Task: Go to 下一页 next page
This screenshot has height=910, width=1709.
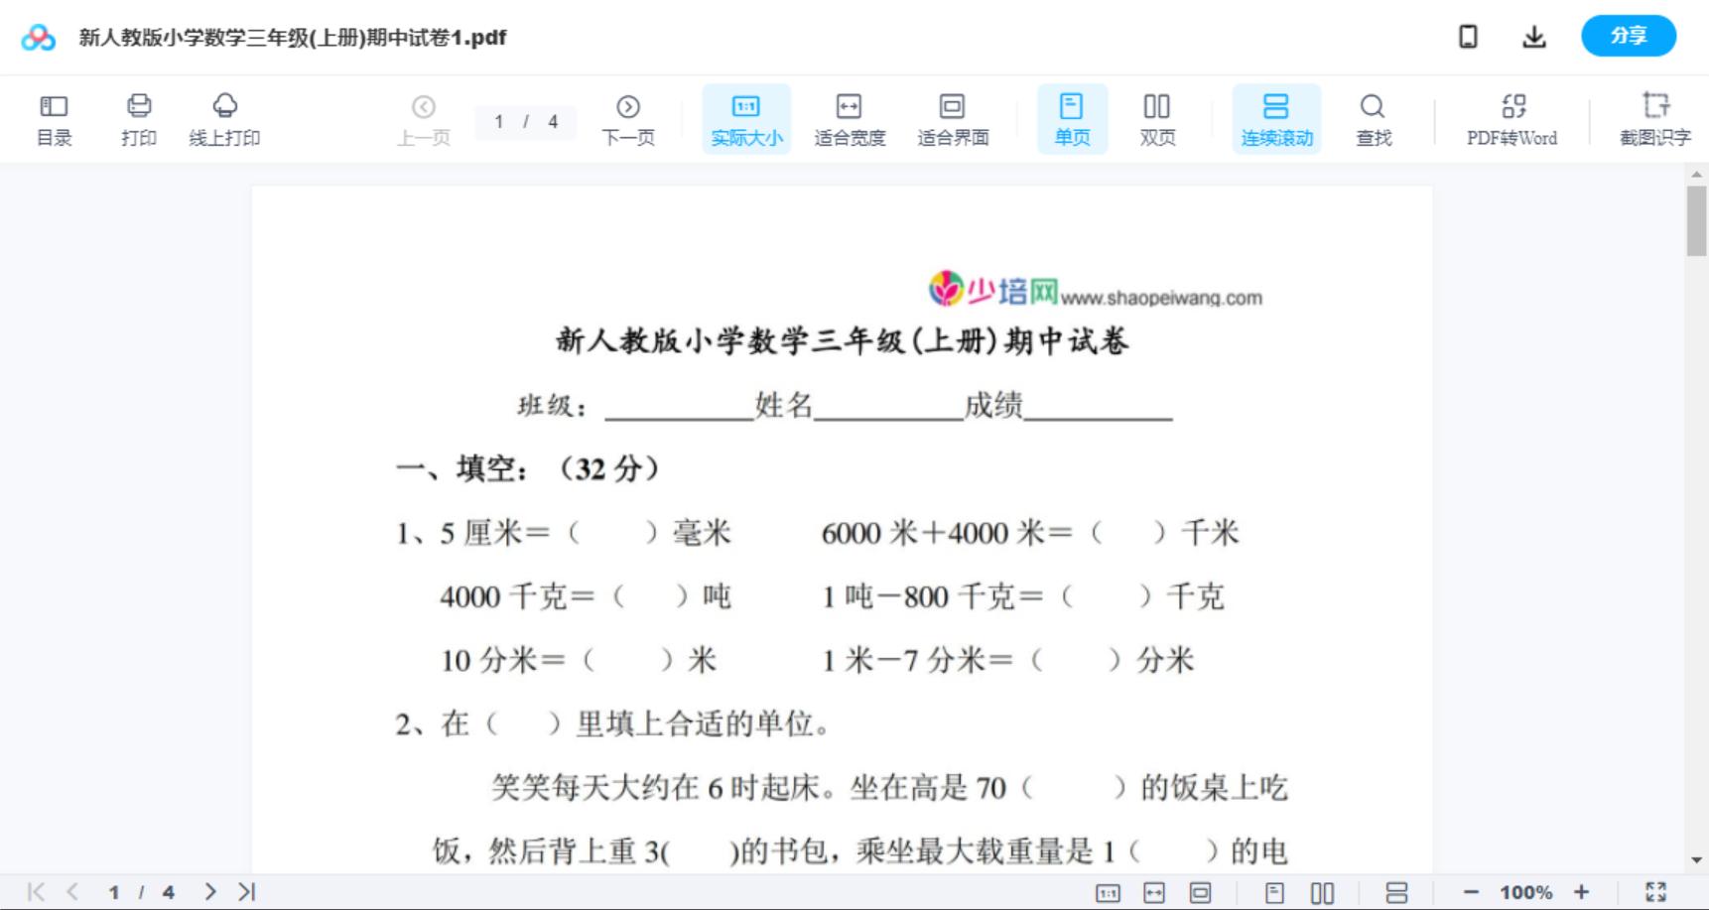Action: click(x=628, y=117)
